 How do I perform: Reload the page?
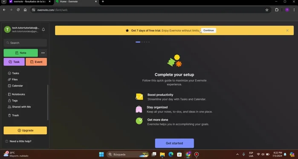click(18, 10)
